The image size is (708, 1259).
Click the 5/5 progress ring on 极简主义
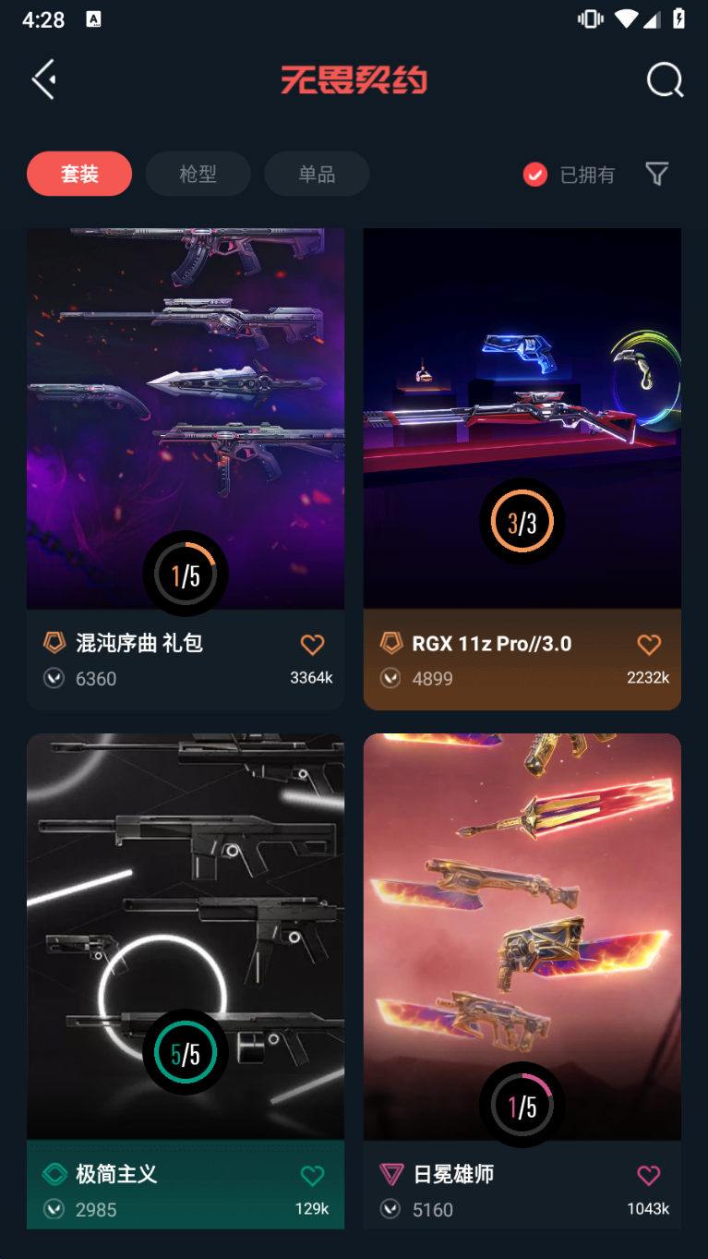tap(186, 1052)
